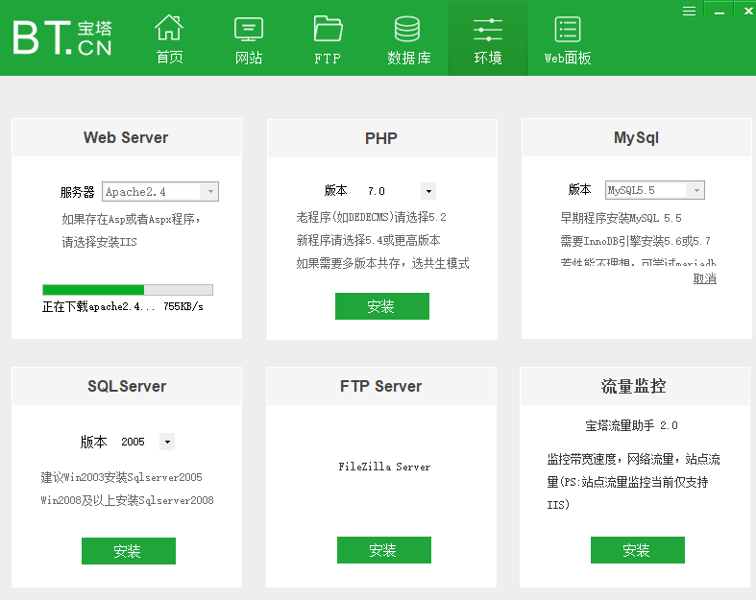Click the FTP Server card header
The width and height of the screenshot is (756, 600).
pyautogui.click(x=381, y=387)
